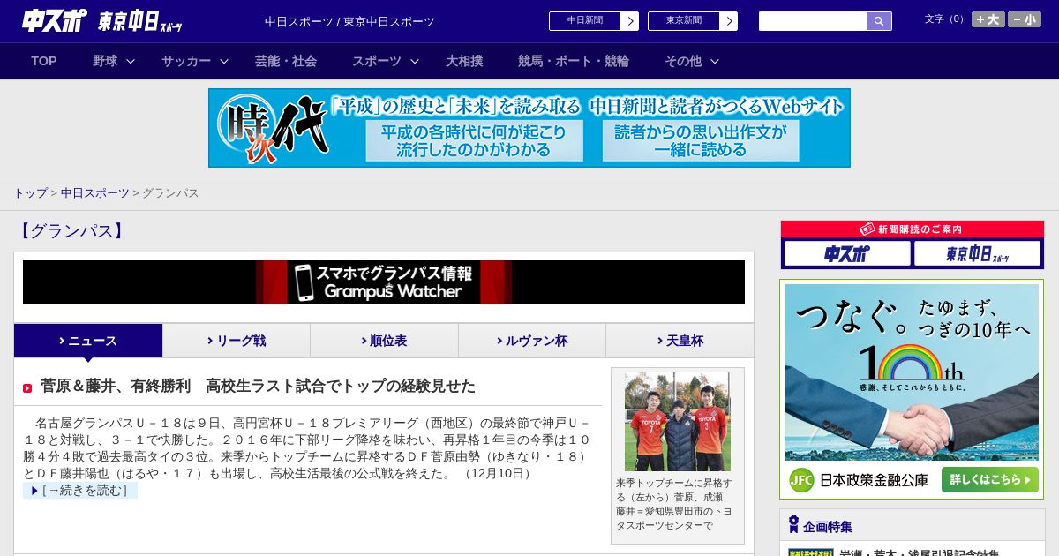Switch to the 順位表 tab
The width and height of the screenshot is (1059, 556).
[x=384, y=341]
